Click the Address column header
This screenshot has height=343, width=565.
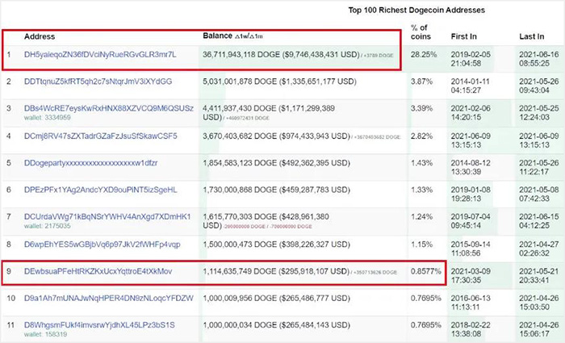(x=40, y=36)
